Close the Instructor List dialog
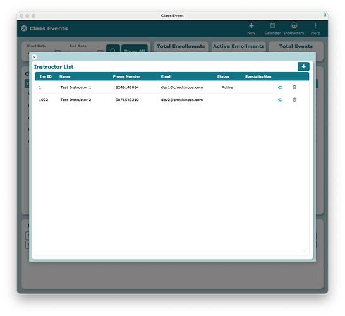 [34, 57]
